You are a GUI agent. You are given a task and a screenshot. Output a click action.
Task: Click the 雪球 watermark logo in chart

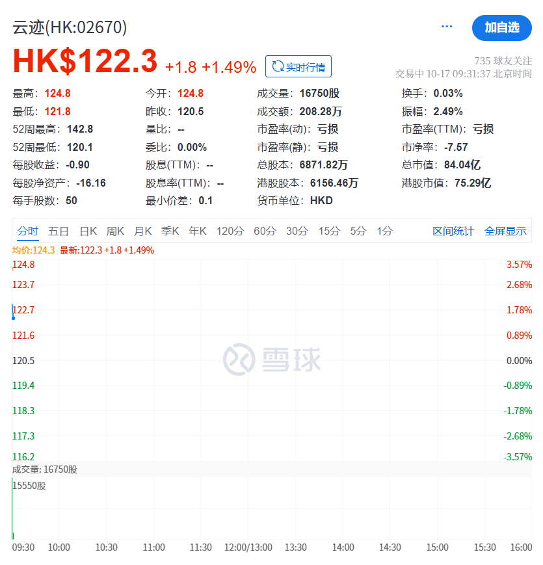click(x=271, y=359)
